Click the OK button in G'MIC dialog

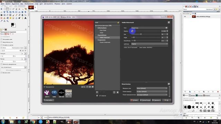point(166,100)
